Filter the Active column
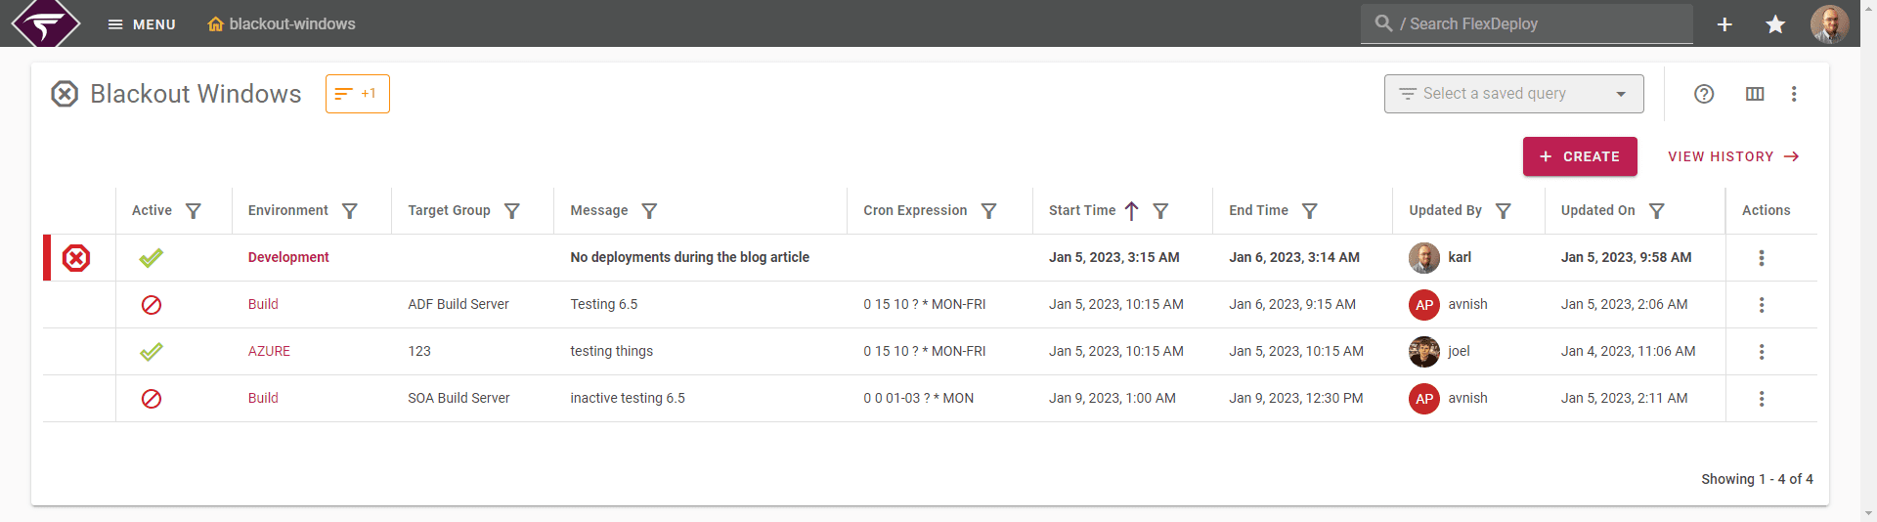Image resolution: width=1877 pixels, height=522 pixels. click(x=194, y=211)
